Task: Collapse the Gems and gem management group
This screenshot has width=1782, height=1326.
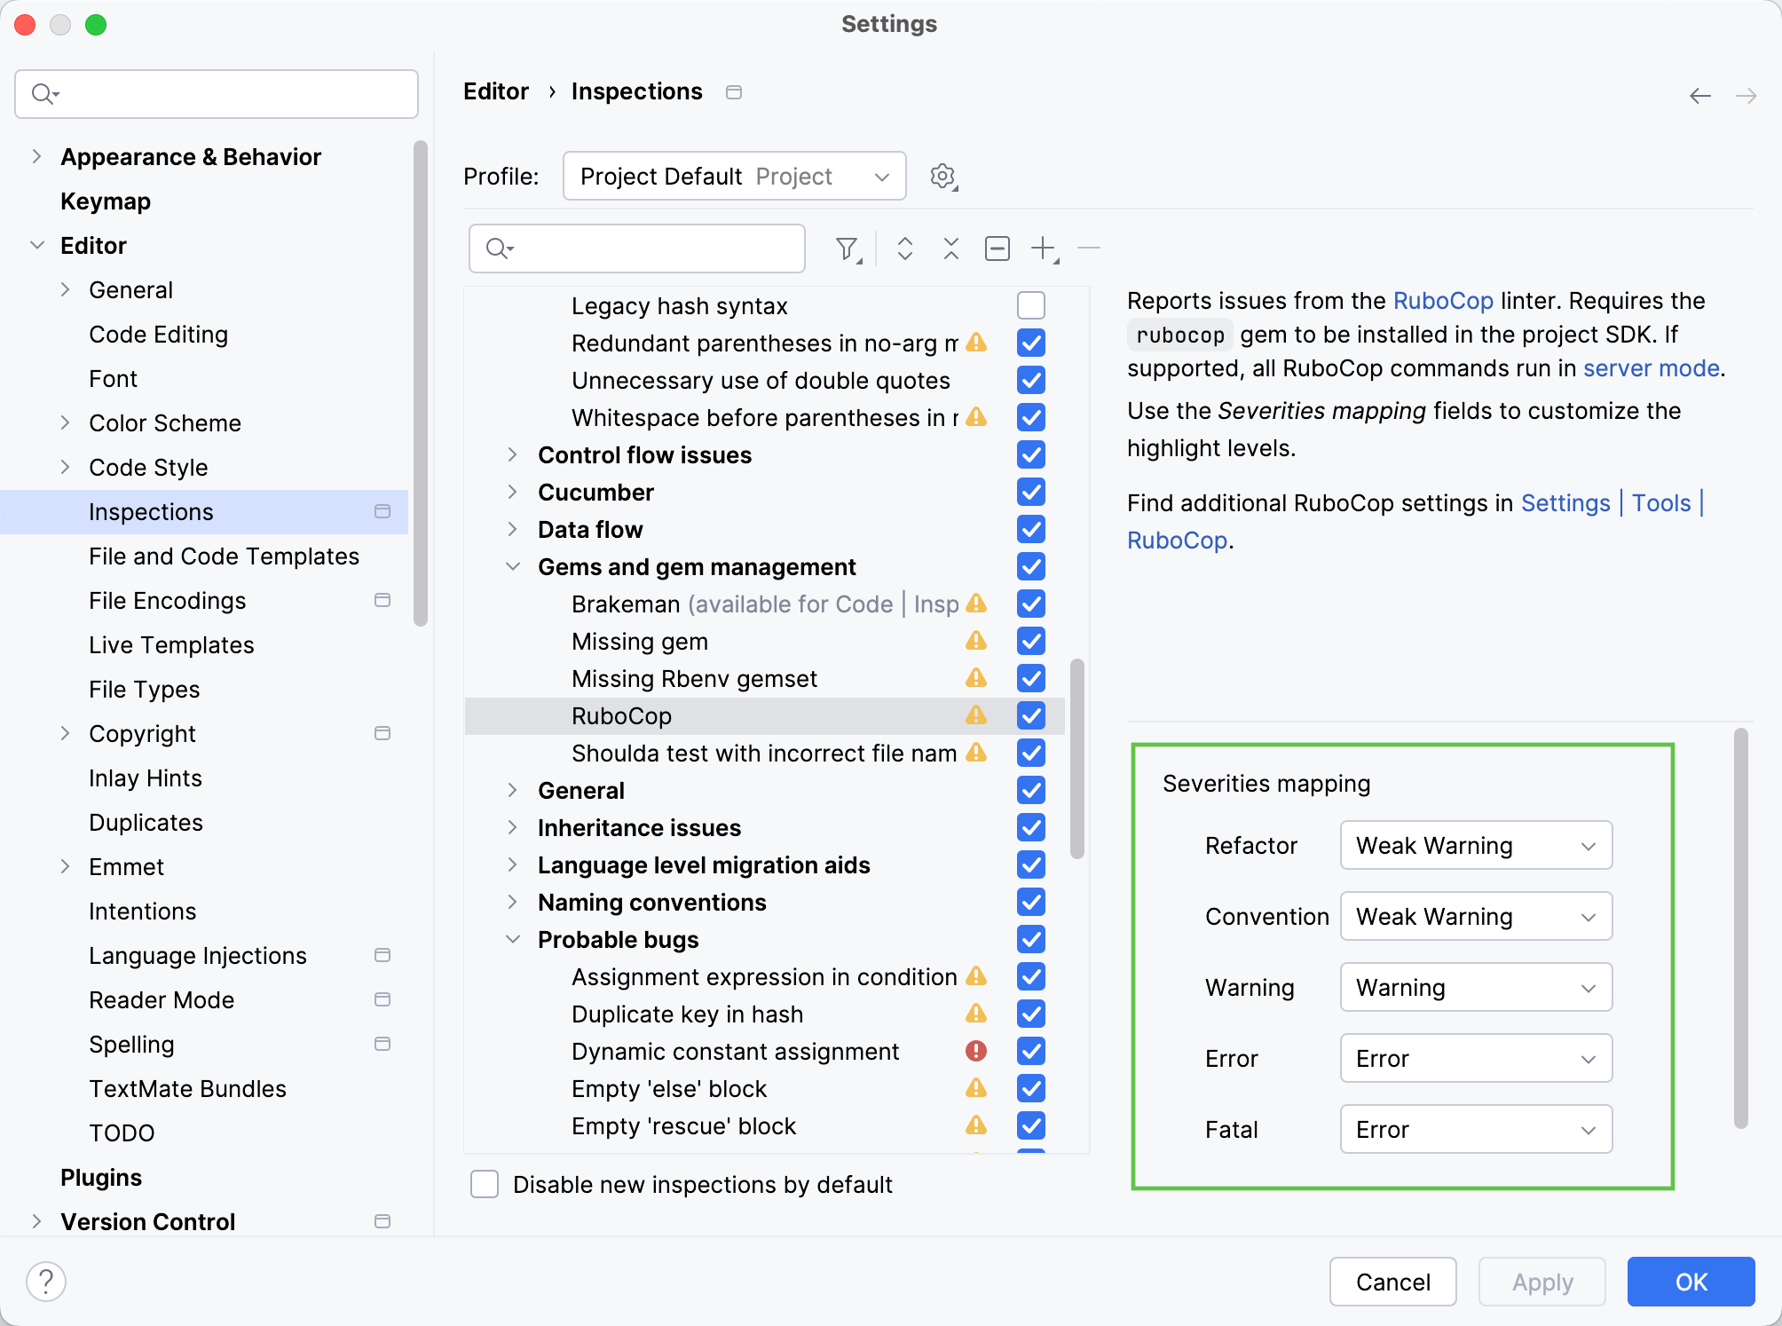Action: pyautogui.click(x=513, y=566)
